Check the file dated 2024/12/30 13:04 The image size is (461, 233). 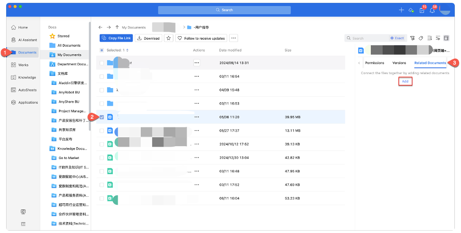(x=102, y=158)
